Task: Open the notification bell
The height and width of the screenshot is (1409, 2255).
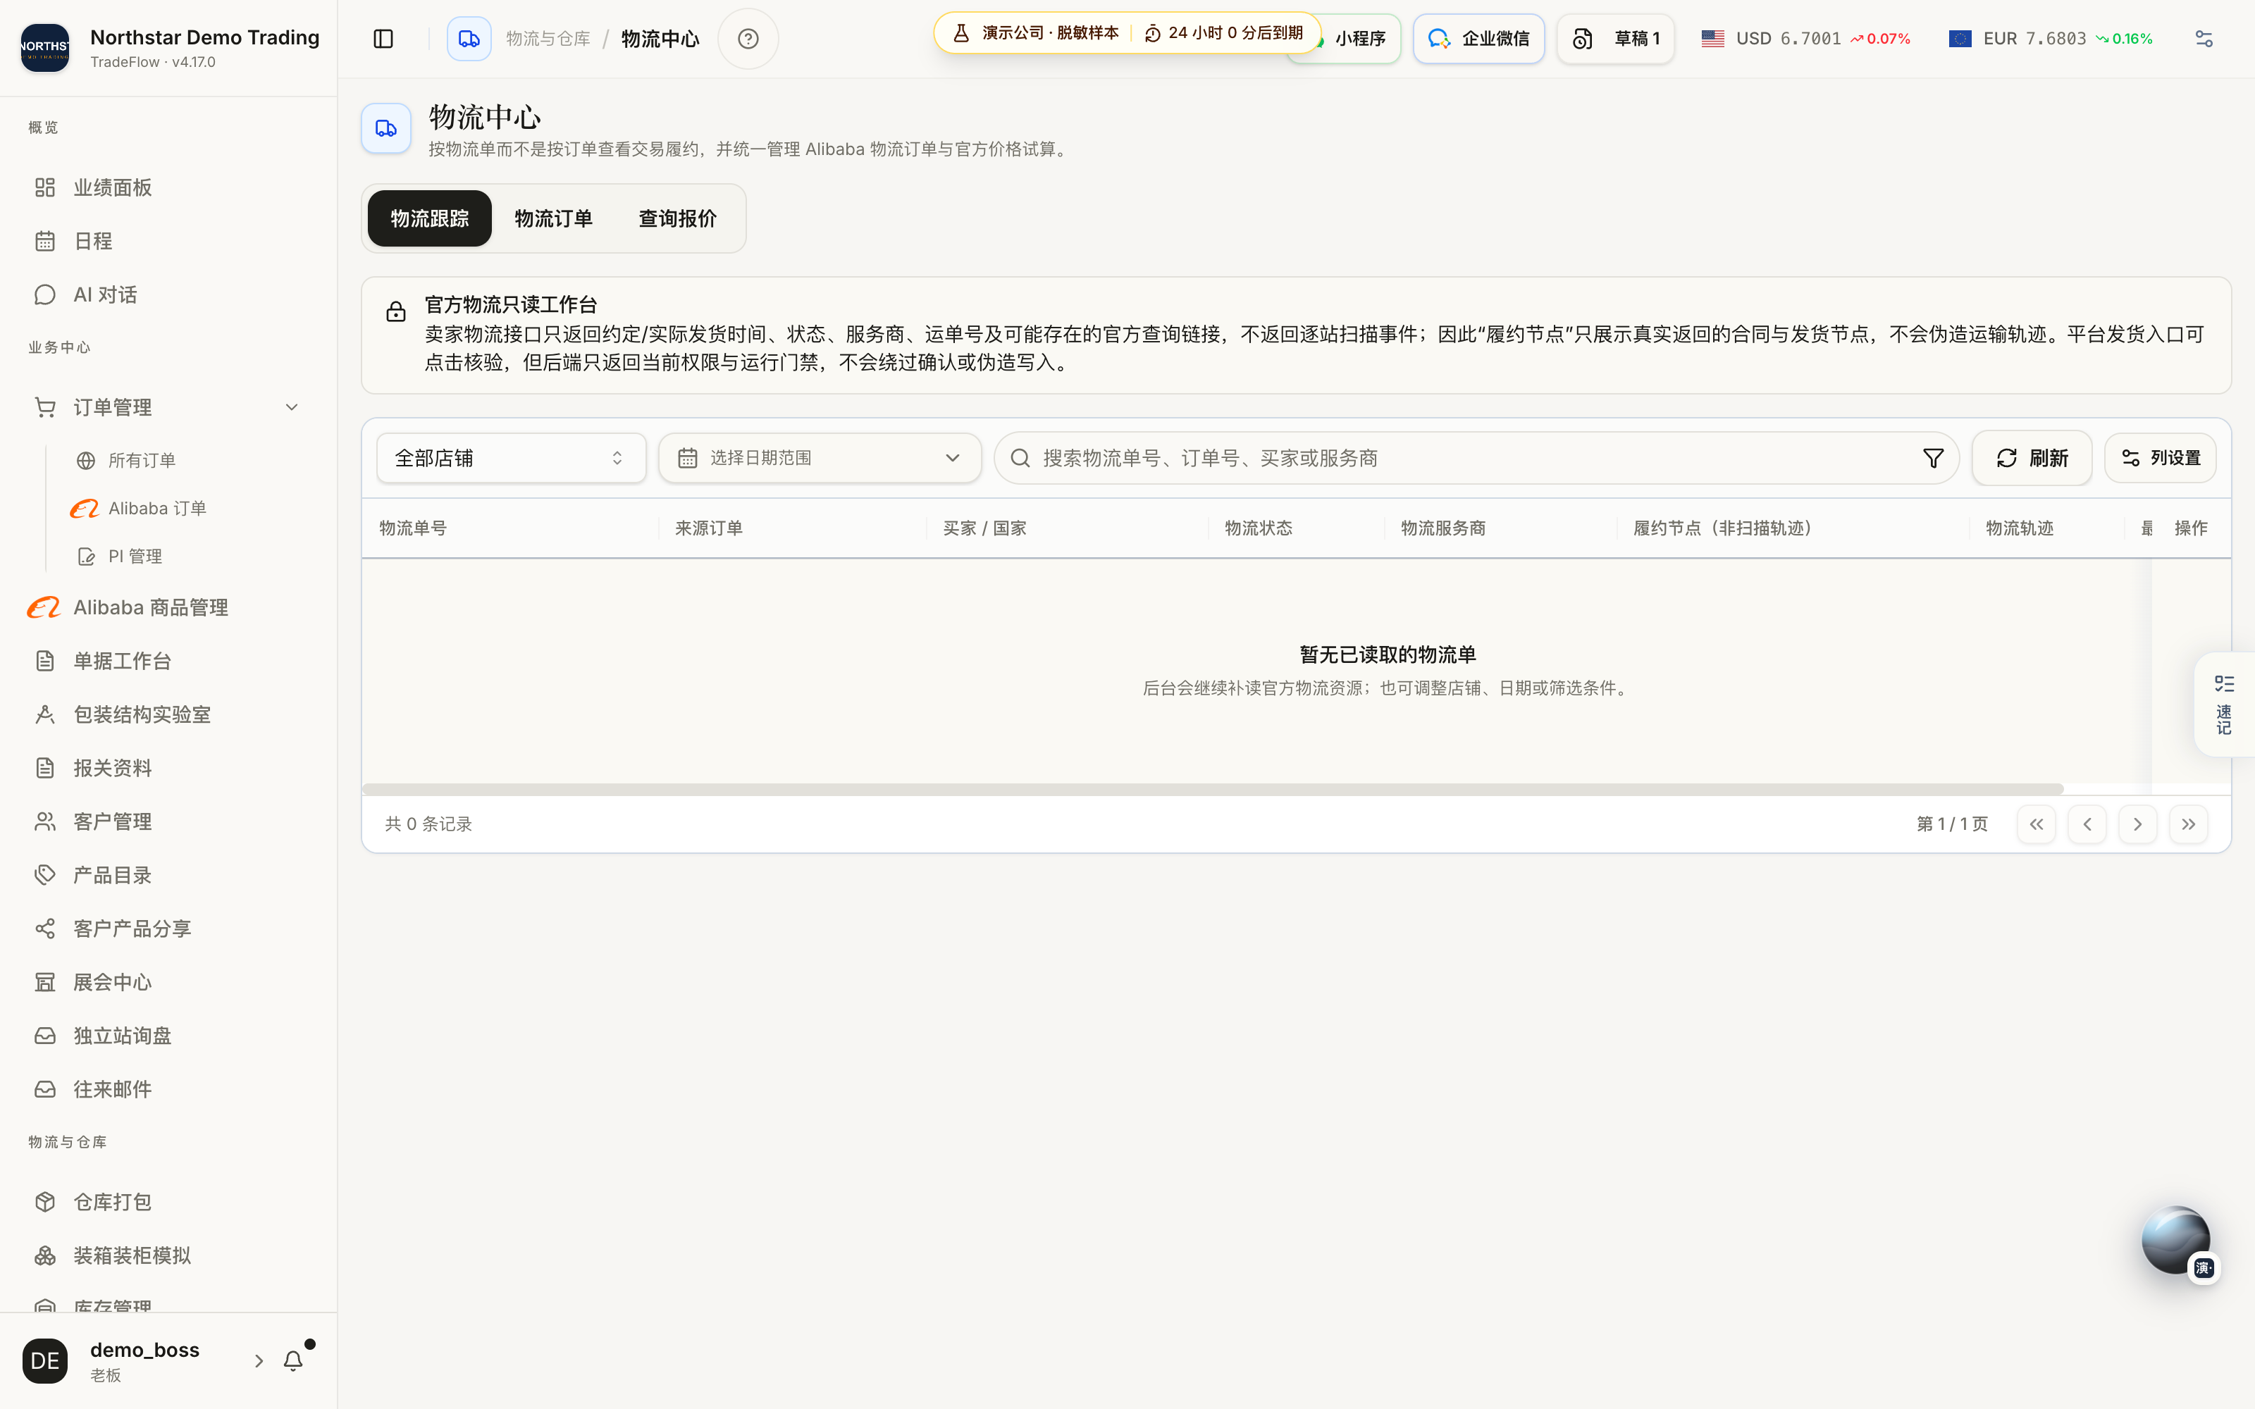Action: pyautogui.click(x=292, y=1360)
